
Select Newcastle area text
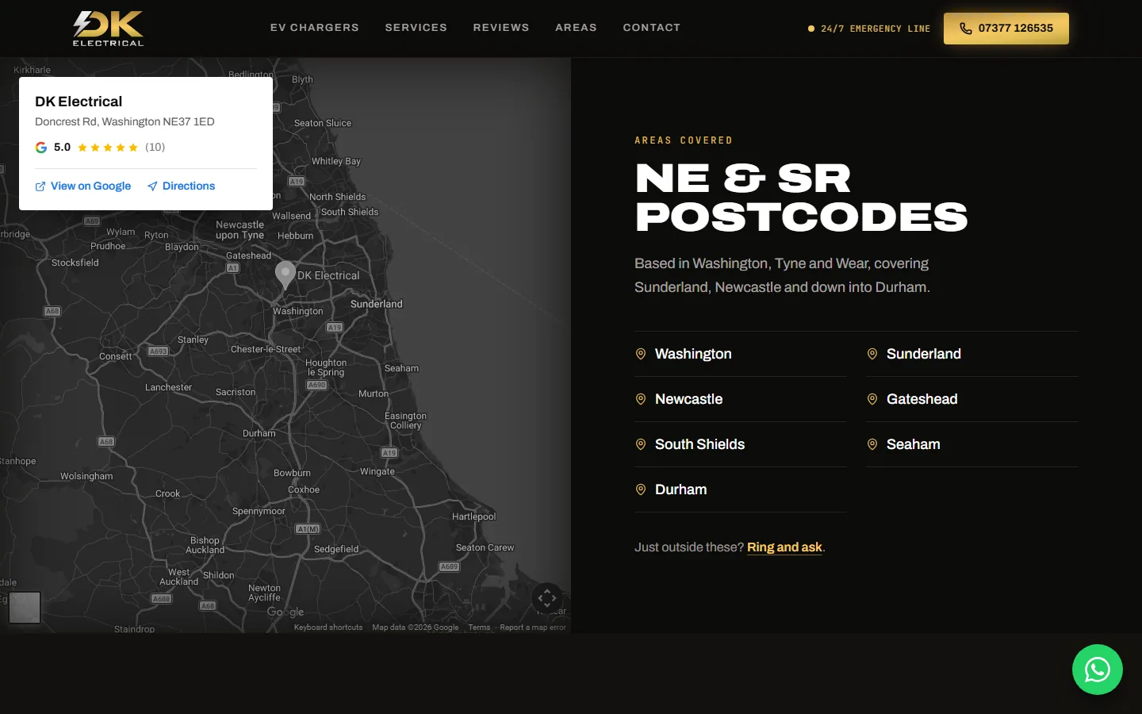[x=689, y=399]
